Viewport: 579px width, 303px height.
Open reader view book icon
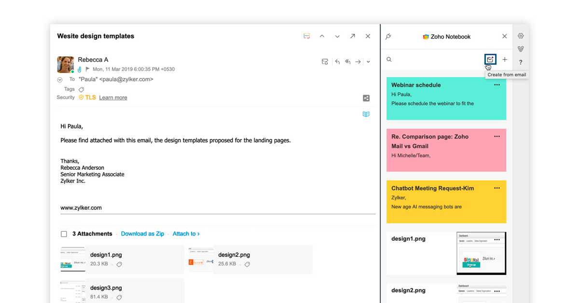pyautogui.click(x=366, y=114)
